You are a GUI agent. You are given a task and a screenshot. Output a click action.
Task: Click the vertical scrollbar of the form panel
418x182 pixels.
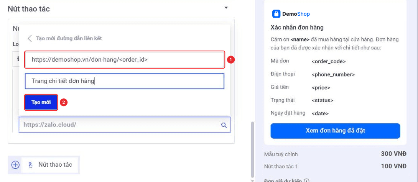coord(252,150)
